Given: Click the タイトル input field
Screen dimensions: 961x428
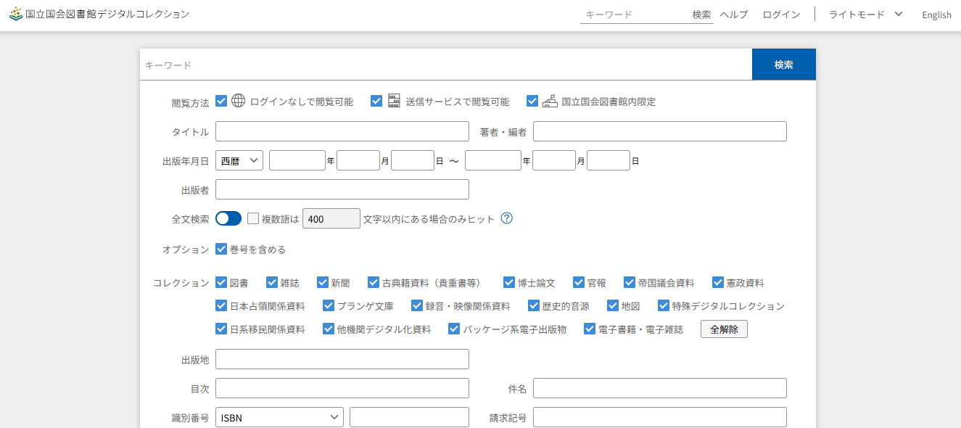Looking at the screenshot, I should pos(342,131).
